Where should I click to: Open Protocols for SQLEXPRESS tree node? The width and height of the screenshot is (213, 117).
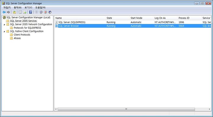click(x=27, y=28)
